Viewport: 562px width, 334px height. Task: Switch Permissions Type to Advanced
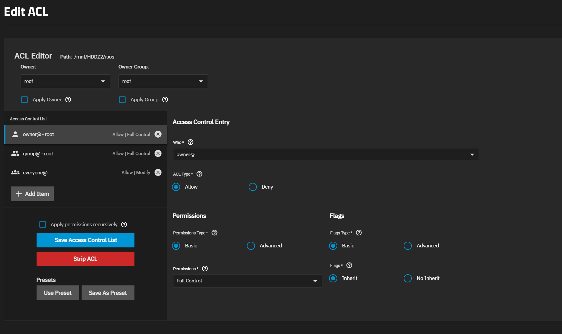(251, 246)
